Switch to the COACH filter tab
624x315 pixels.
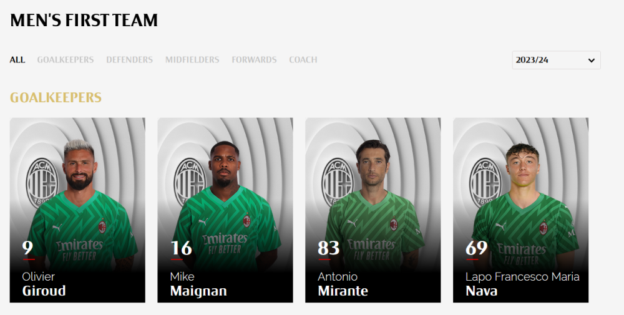point(303,60)
